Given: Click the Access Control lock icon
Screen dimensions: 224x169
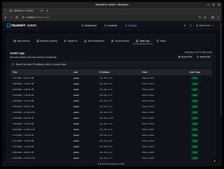Looking at the screenshot, I should tap(112, 41).
